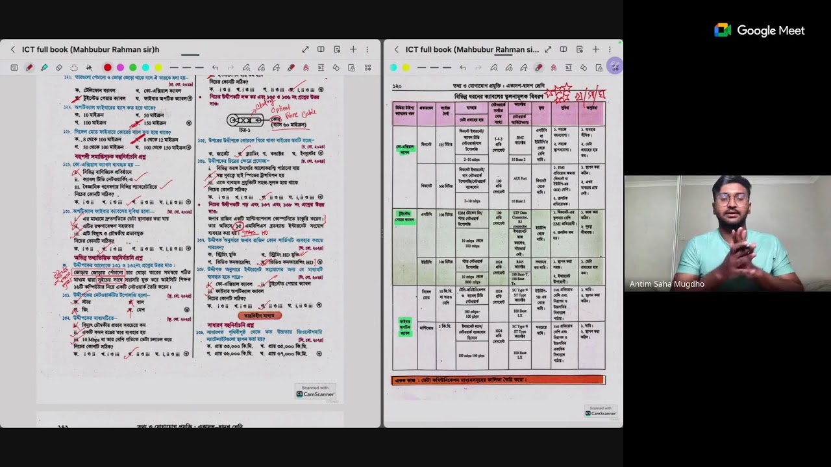Select pen search tool in right toolbar
This screenshot has width=831, height=467.
(x=494, y=67)
